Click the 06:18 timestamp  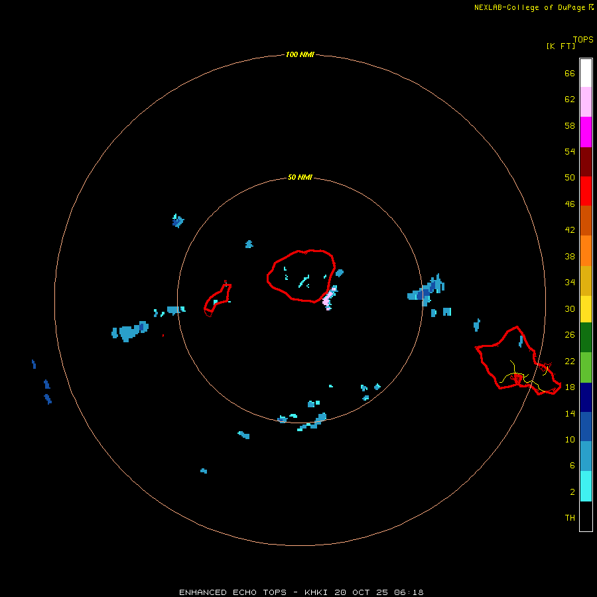pos(409,592)
